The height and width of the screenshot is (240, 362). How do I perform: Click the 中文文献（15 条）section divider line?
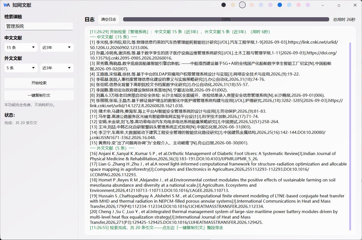pyautogui.click(x=113, y=37)
